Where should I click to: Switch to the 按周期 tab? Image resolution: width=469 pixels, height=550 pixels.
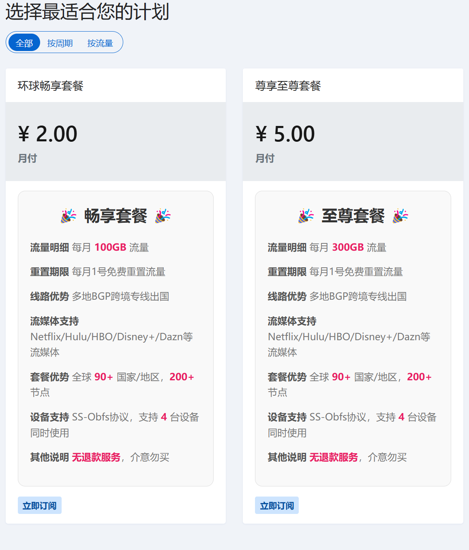click(60, 43)
